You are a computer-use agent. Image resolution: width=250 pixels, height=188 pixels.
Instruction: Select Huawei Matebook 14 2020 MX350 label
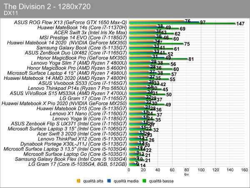tap(67, 43)
